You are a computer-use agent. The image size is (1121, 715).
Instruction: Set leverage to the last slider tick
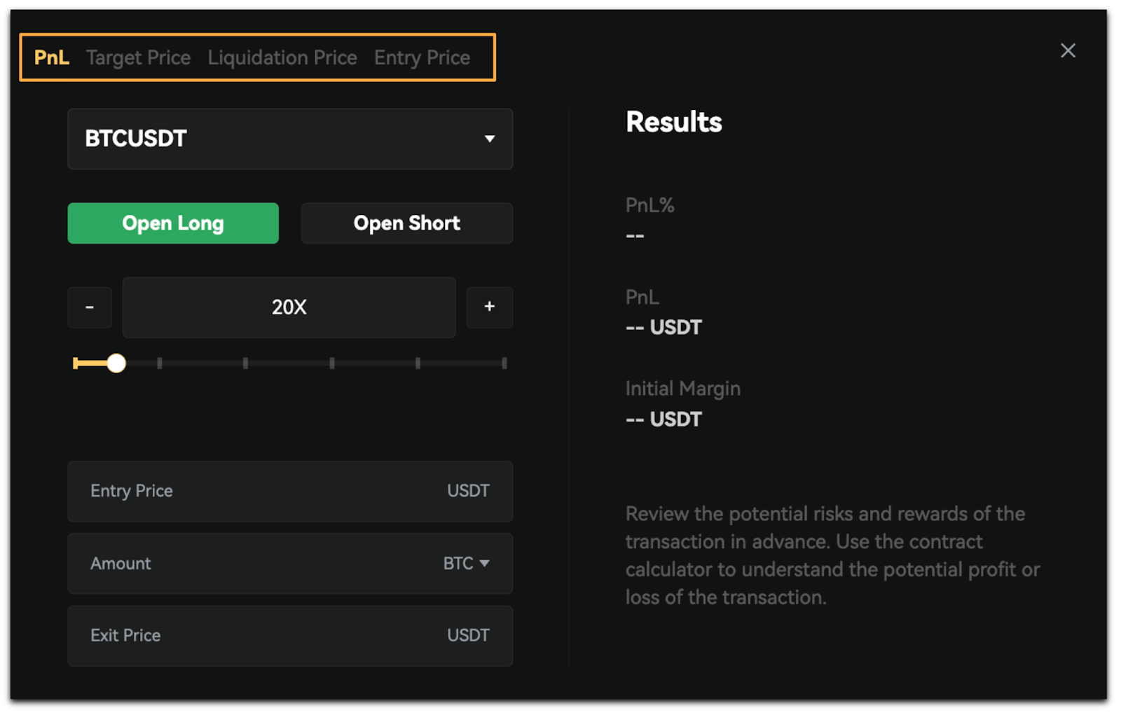coord(504,363)
